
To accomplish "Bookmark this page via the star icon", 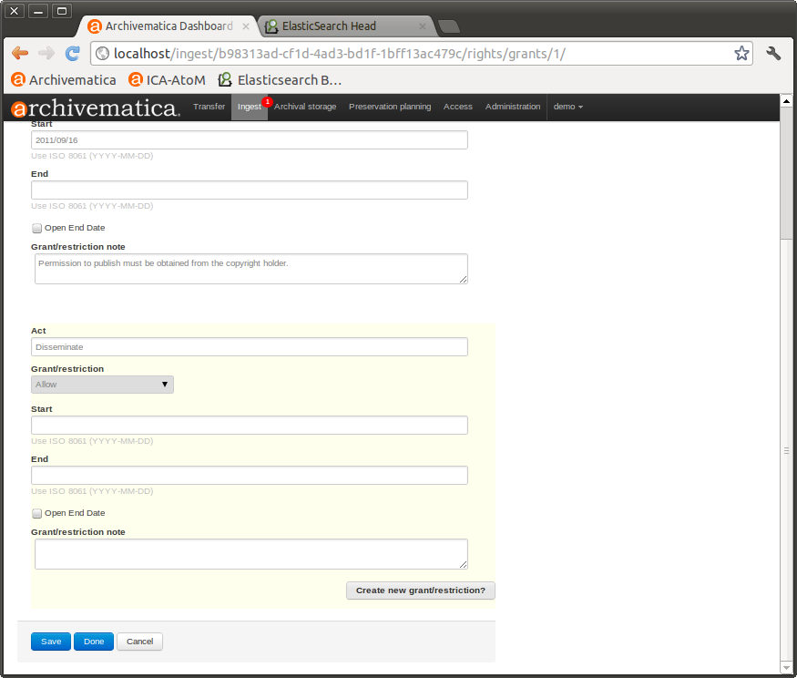I will [741, 53].
